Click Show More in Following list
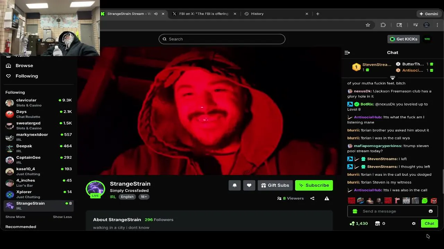The width and height of the screenshot is (444, 249). coord(15,217)
